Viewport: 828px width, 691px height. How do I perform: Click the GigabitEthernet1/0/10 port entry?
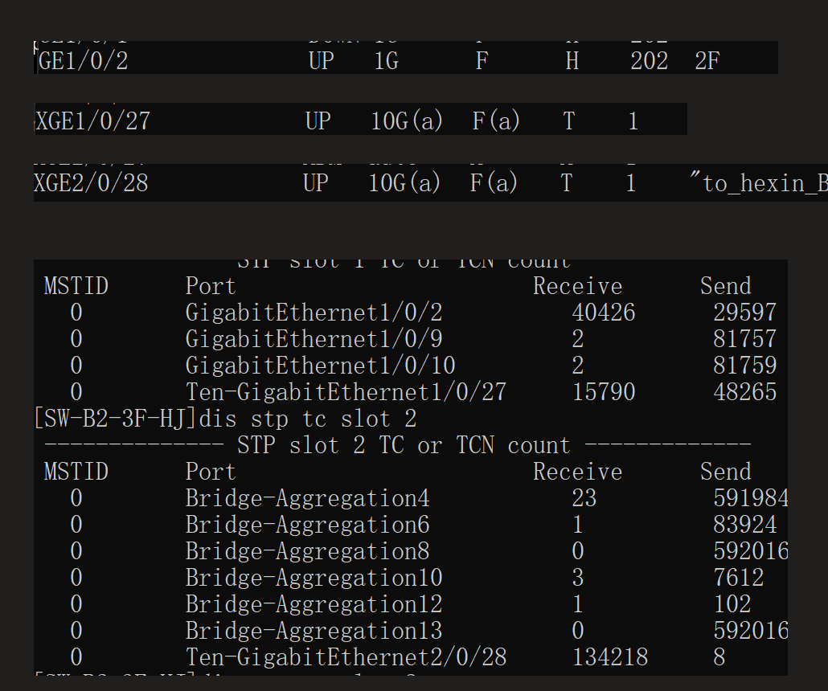pyautogui.click(x=320, y=366)
